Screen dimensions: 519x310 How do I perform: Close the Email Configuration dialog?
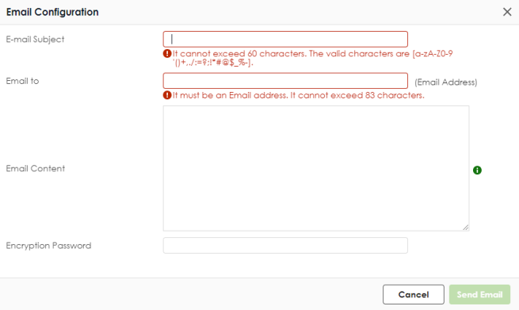(x=507, y=12)
